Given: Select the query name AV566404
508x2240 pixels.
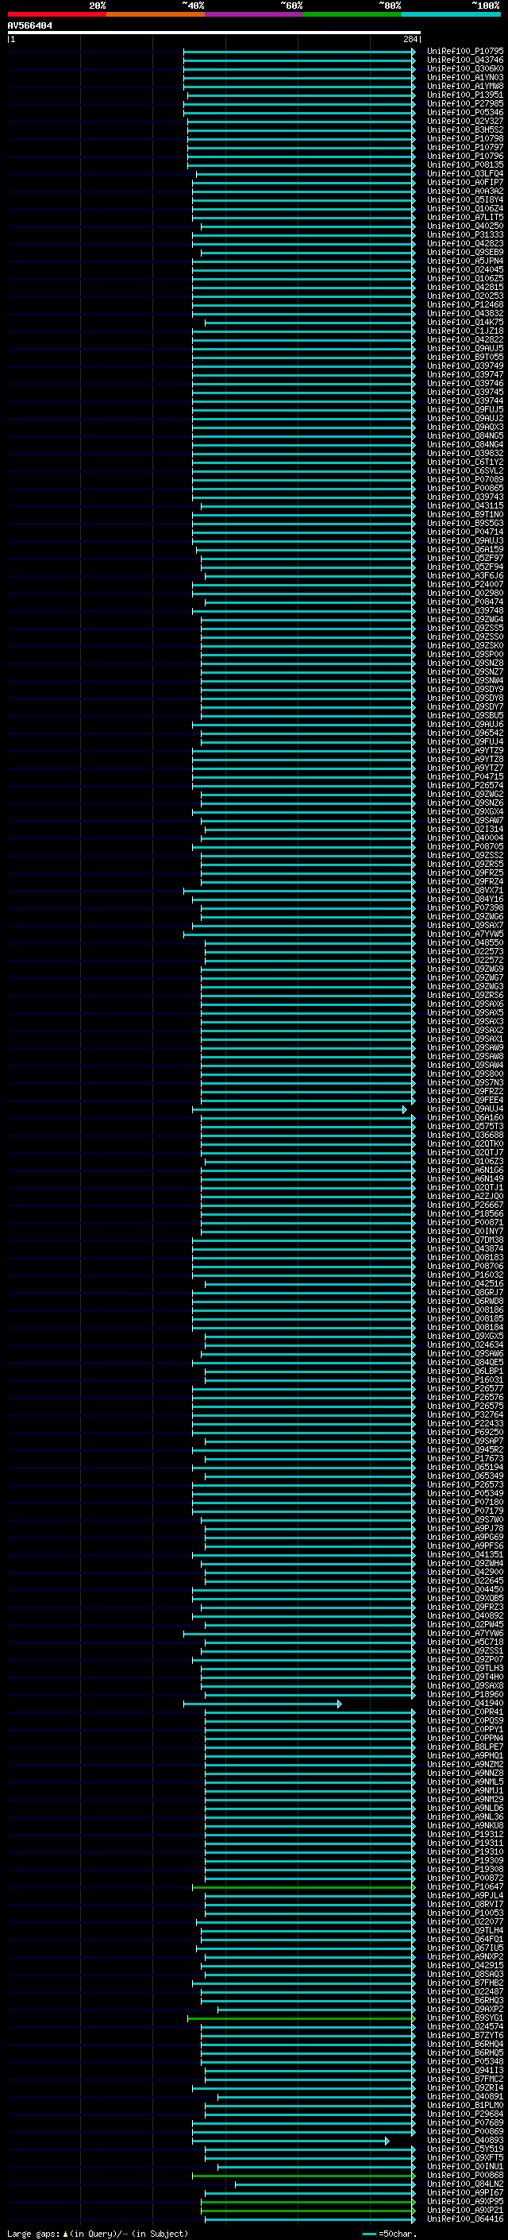Looking at the screenshot, I should (x=30, y=26).
